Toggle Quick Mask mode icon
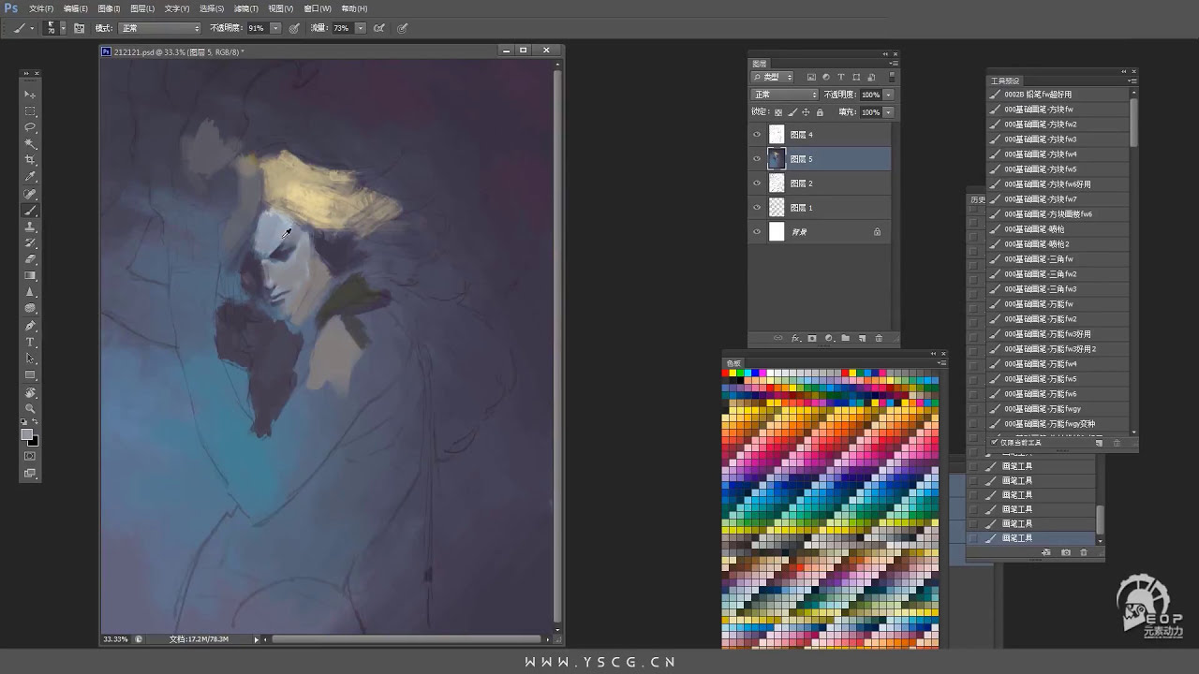This screenshot has height=674, width=1199. (30, 456)
